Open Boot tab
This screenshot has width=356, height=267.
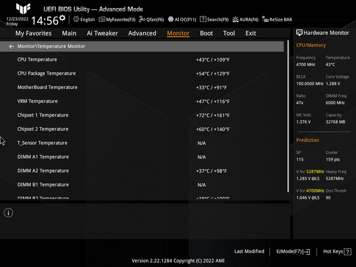(206, 33)
